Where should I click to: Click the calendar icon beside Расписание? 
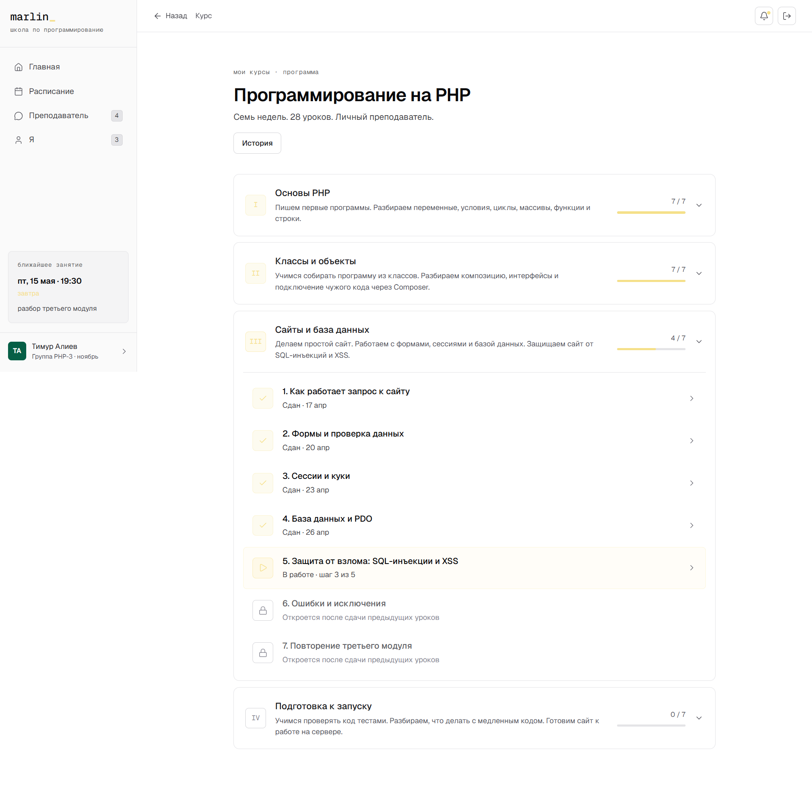19,91
